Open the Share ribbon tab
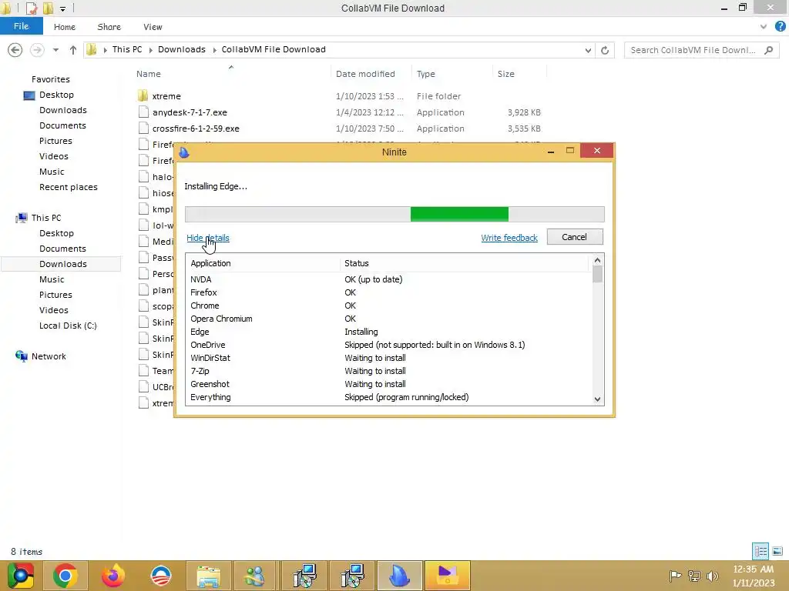 [109, 27]
